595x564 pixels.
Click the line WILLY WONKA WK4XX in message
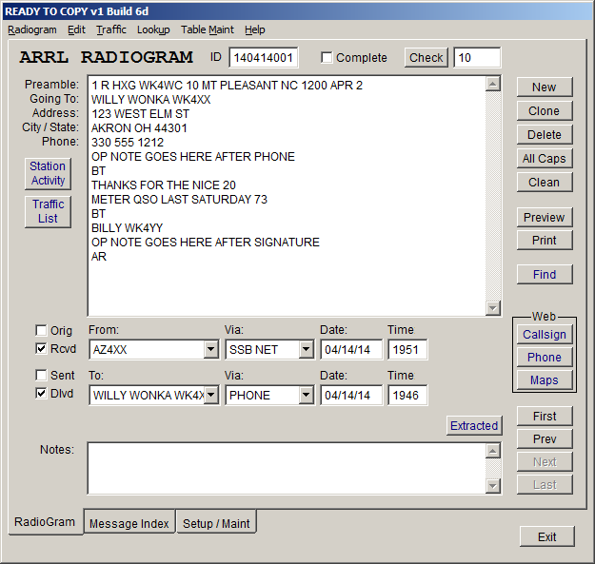tap(151, 100)
